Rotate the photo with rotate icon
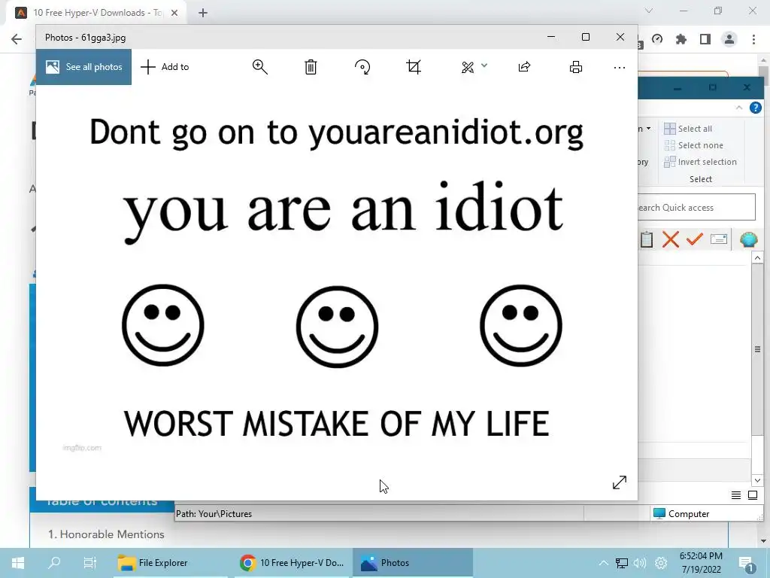 [x=362, y=67]
